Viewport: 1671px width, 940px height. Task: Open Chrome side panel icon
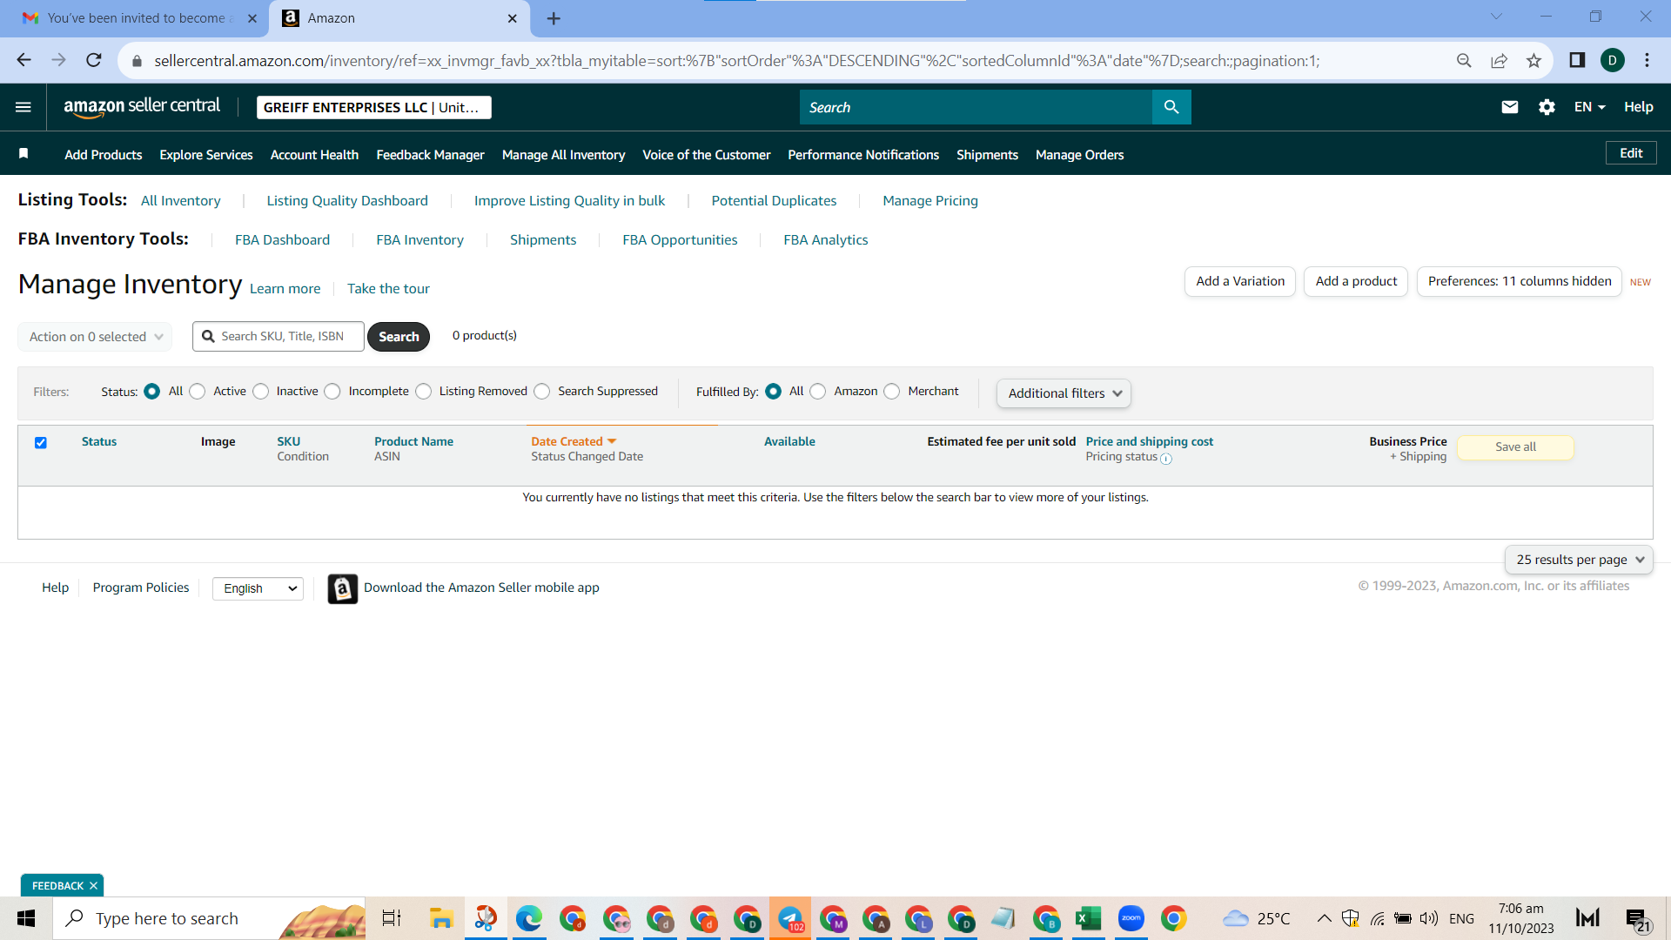(x=1577, y=60)
